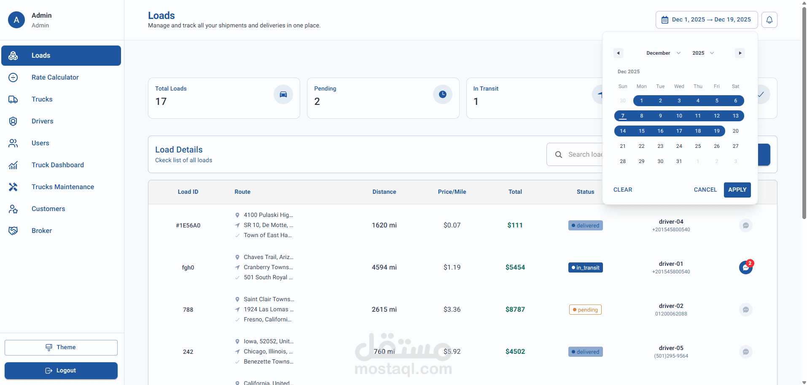Click the Distance column header
Viewport: 807px width, 385px height.
[x=384, y=192]
